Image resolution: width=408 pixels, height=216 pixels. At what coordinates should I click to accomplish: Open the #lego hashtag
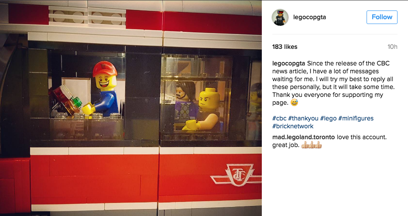328,118
